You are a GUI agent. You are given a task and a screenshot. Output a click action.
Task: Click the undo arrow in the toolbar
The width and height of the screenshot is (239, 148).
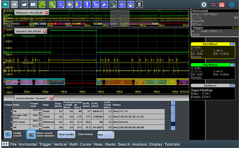5,4
